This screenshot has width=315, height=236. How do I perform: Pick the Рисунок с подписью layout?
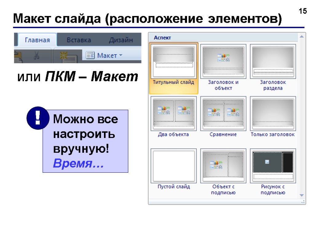point(273,172)
